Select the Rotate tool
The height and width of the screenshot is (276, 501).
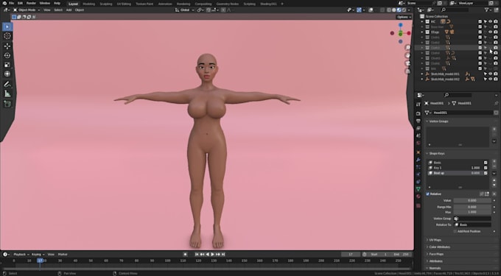click(7, 55)
